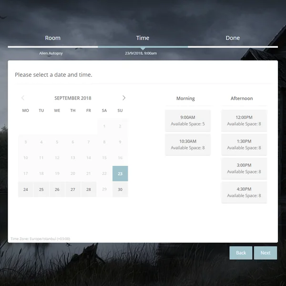The height and width of the screenshot is (286, 286).
Task: Click the Next button
Action: (266, 253)
